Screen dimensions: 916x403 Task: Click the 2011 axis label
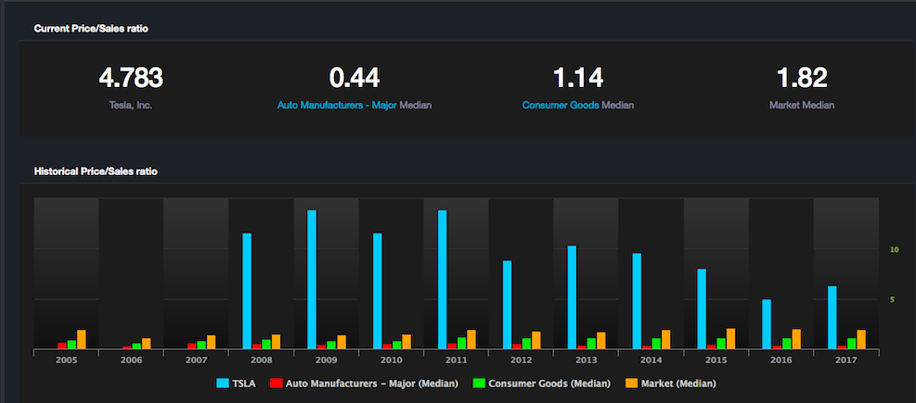(456, 361)
